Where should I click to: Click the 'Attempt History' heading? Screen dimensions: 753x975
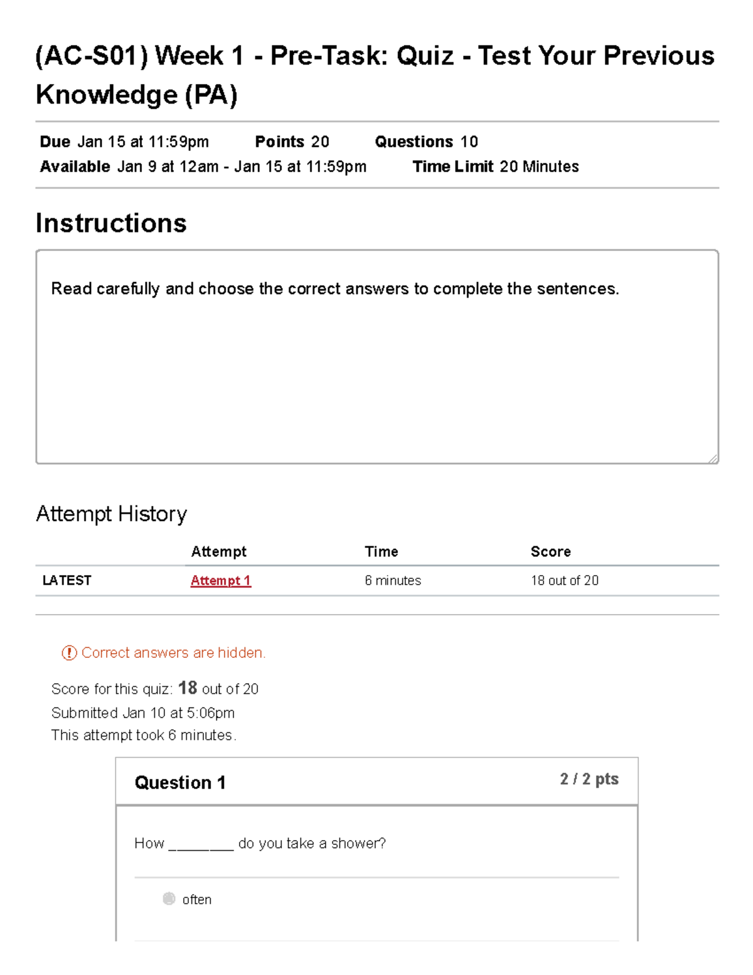(x=111, y=514)
